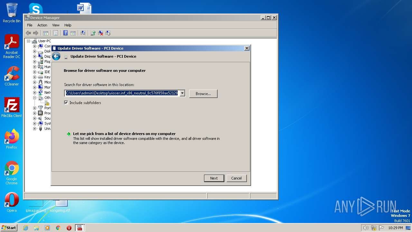Click the action pane toolbar icon

click(x=73, y=33)
